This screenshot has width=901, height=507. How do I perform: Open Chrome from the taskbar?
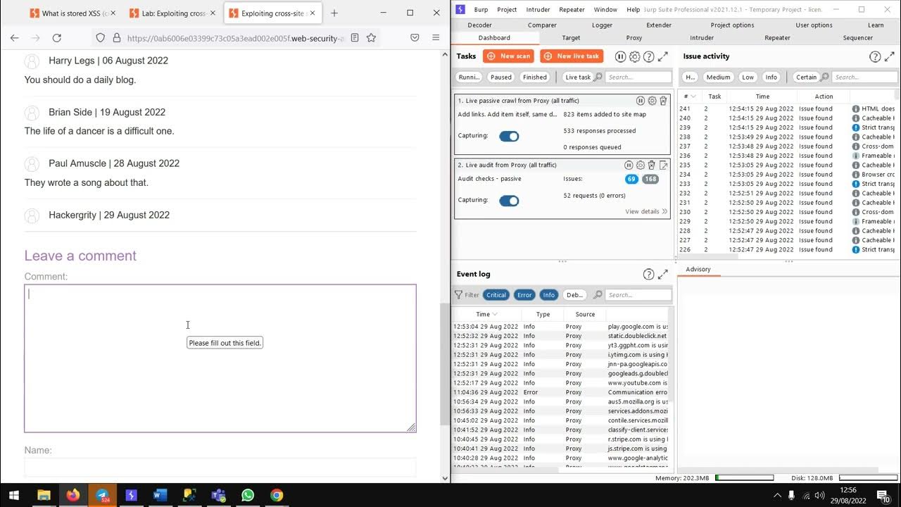277,495
